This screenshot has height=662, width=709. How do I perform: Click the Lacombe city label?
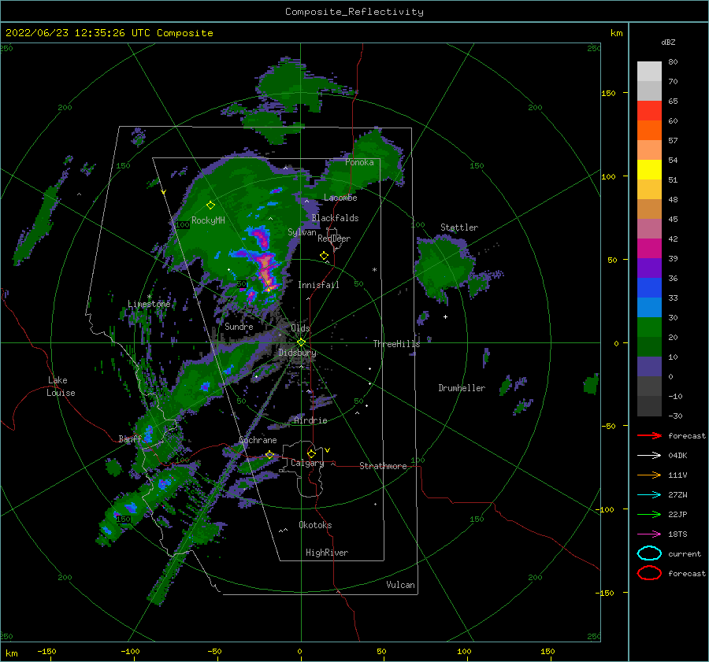click(340, 198)
